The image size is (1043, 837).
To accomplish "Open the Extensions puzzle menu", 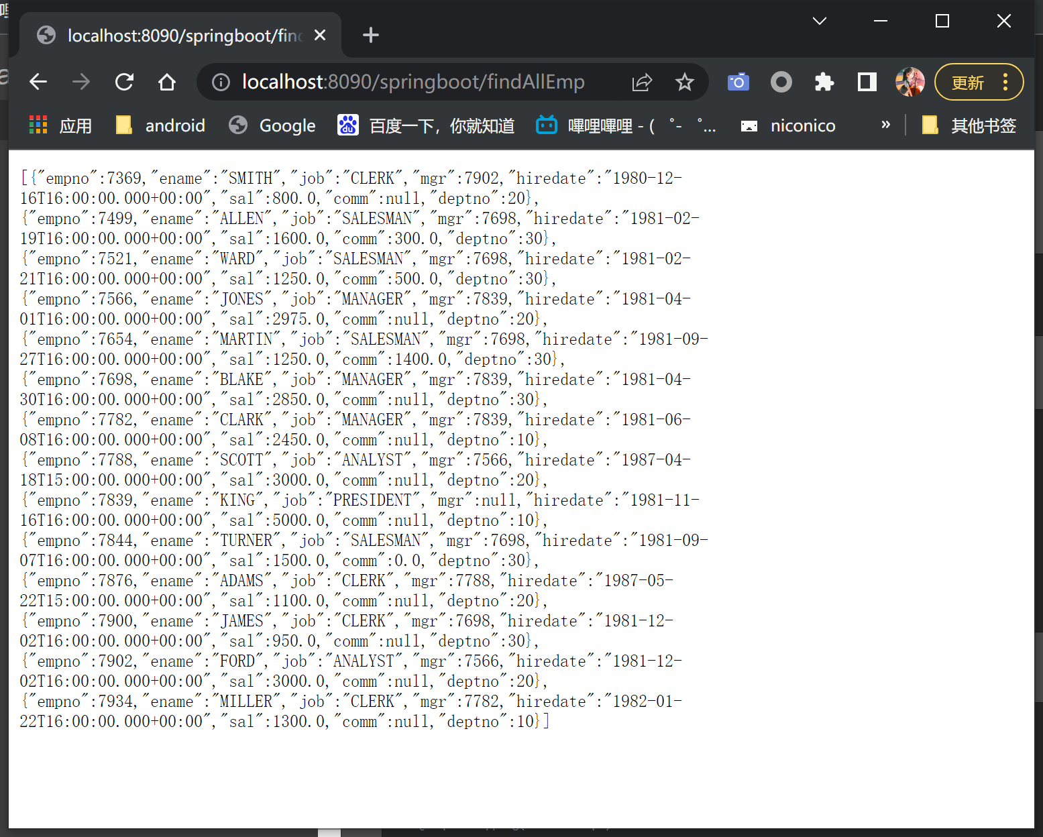I will 824,82.
